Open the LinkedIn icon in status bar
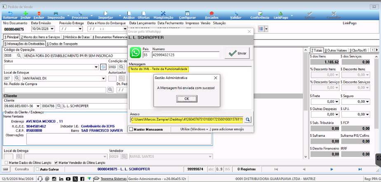 click(61, 179)
